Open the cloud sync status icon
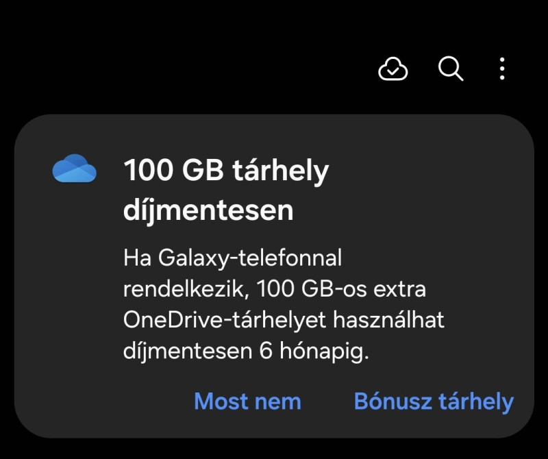 point(393,69)
